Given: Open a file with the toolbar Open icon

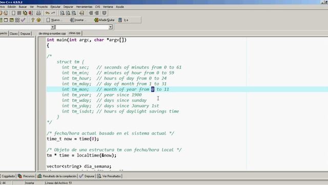Looking at the screenshot, I should tap(6, 13).
